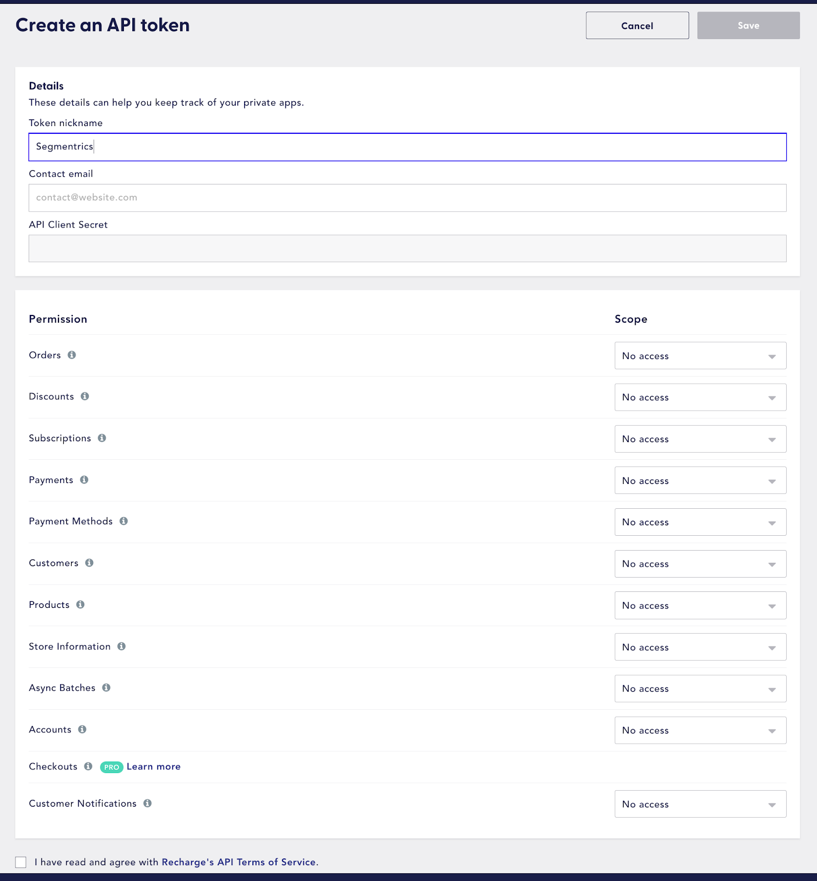Image resolution: width=817 pixels, height=881 pixels.
Task: Click the info icon beside Discounts
Action: (x=85, y=396)
